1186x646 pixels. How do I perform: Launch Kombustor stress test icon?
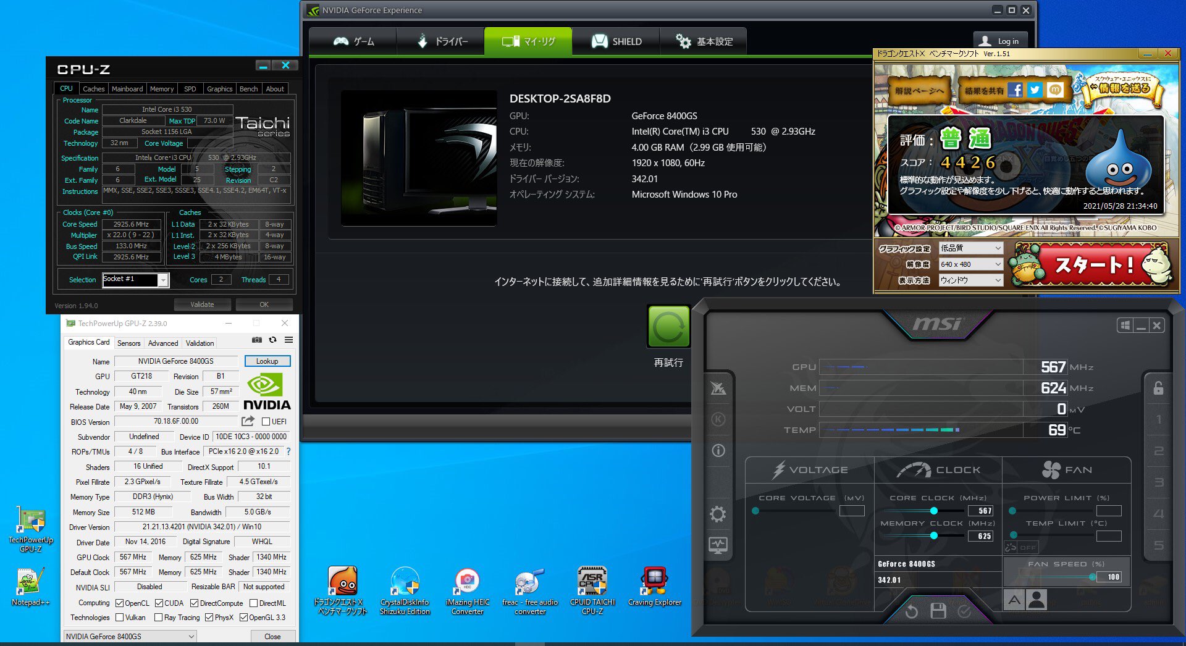click(718, 419)
